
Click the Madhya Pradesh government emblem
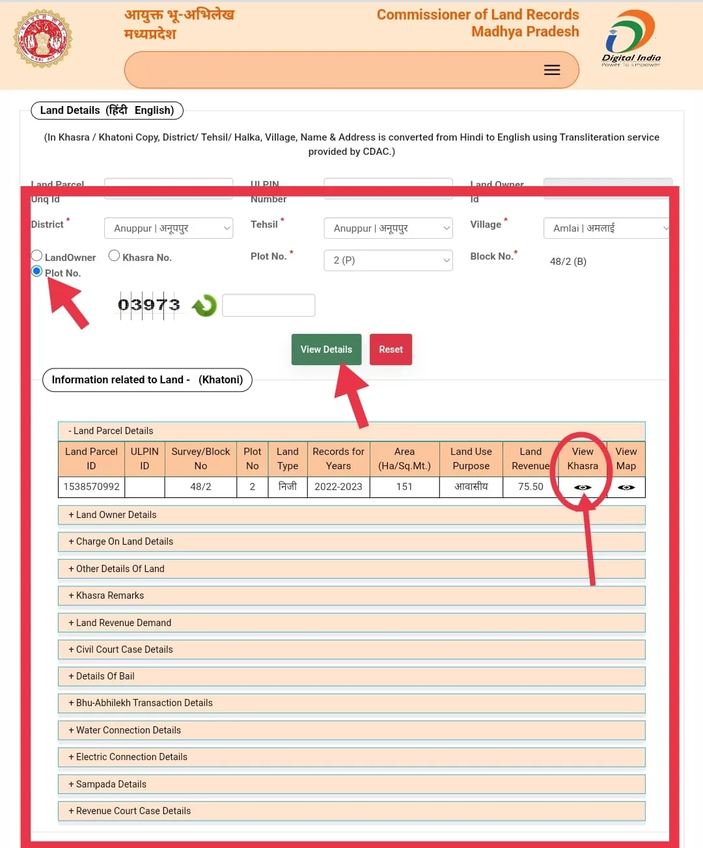tap(42, 39)
